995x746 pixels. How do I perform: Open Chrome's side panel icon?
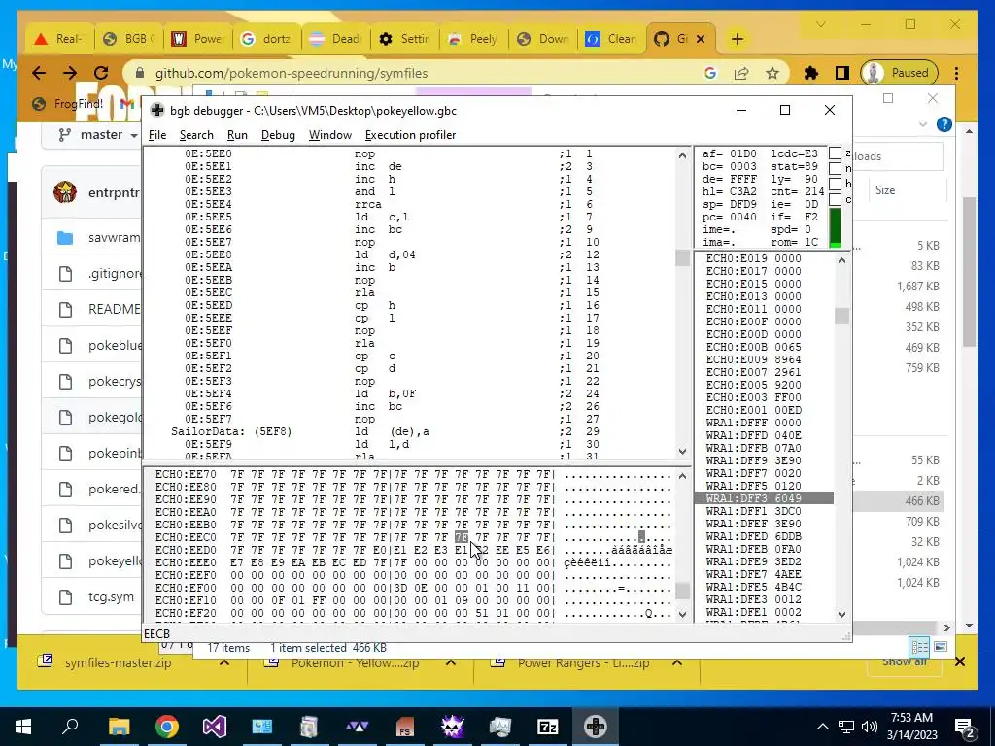(x=842, y=73)
